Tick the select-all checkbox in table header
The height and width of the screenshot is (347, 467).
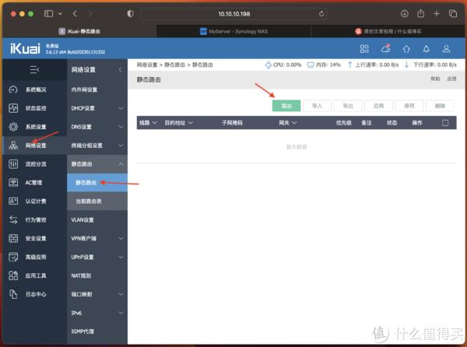[x=444, y=123]
